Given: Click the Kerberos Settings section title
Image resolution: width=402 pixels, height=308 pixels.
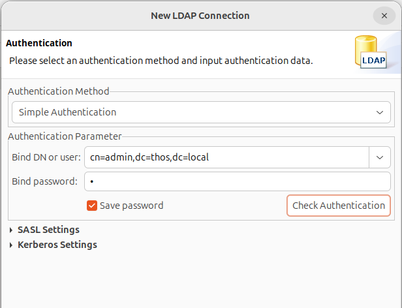Looking at the screenshot, I should pos(57,245).
